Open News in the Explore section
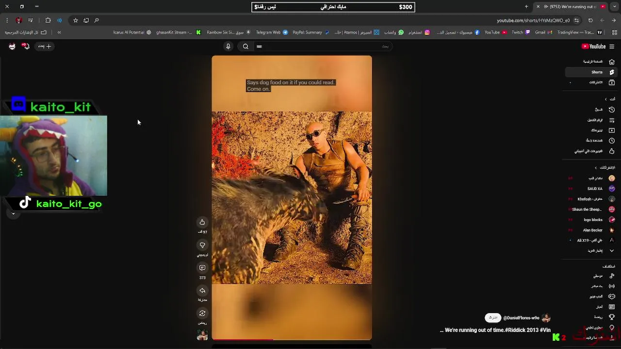Screen dimensions: 621x349 592,307
